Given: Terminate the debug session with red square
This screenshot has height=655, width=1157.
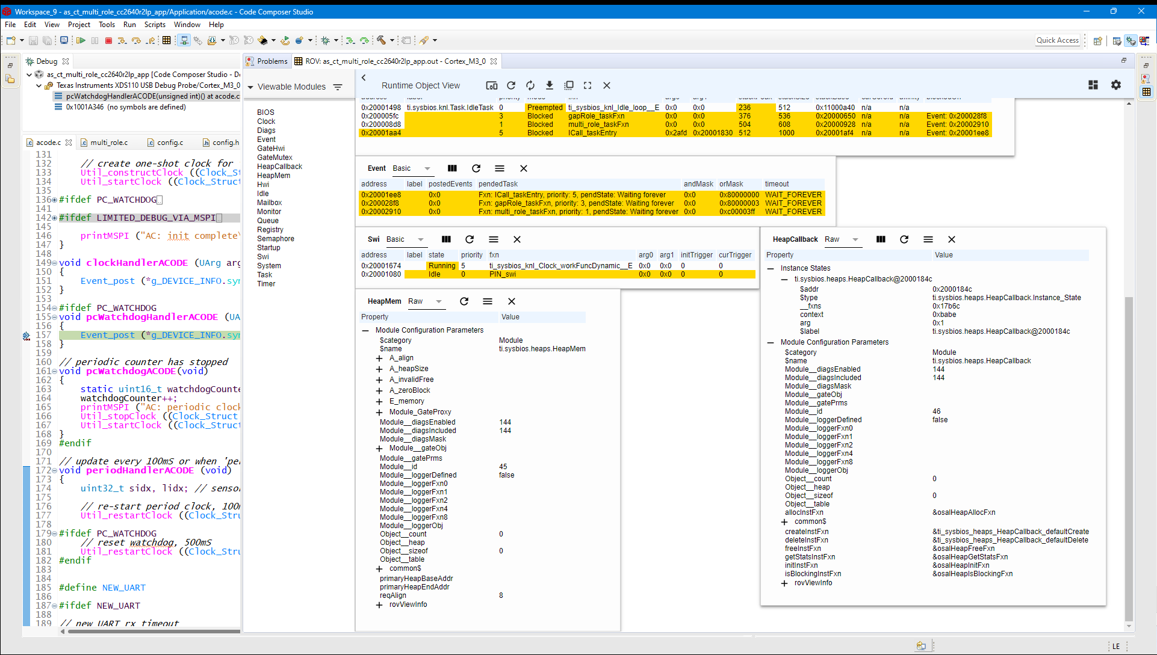Looking at the screenshot, I should (108, 40).
